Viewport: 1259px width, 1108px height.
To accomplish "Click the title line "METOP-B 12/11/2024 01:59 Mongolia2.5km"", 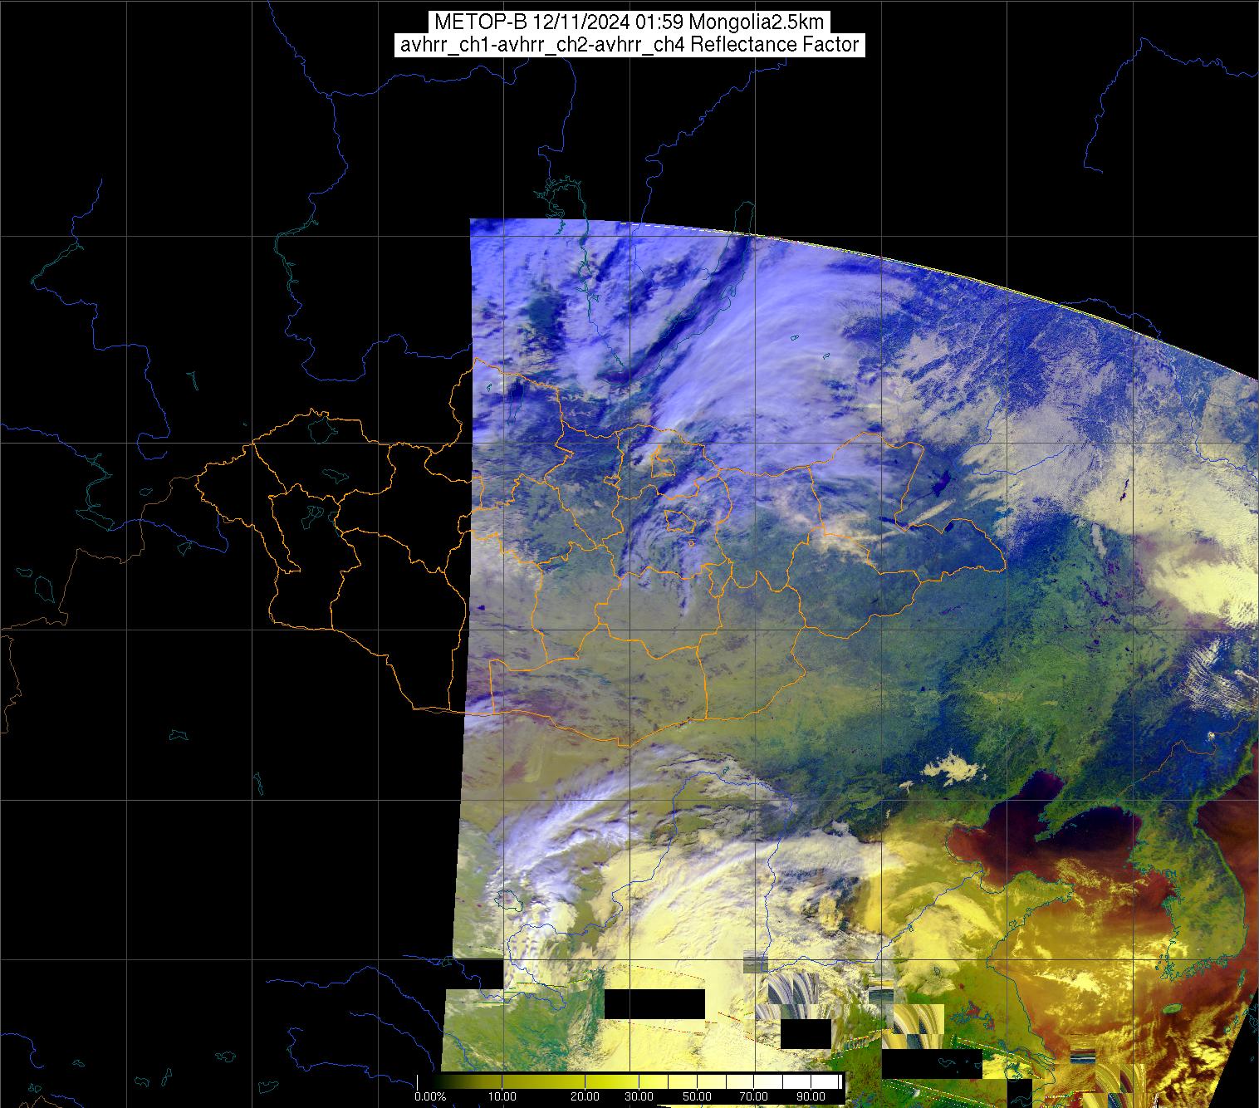I will [x=629, y=22].
